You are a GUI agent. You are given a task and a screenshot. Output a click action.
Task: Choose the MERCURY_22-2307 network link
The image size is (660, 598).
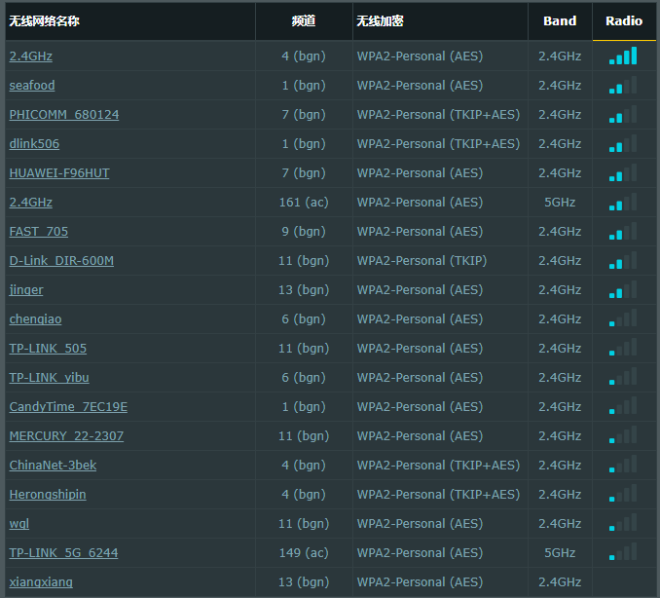point(66,436)
